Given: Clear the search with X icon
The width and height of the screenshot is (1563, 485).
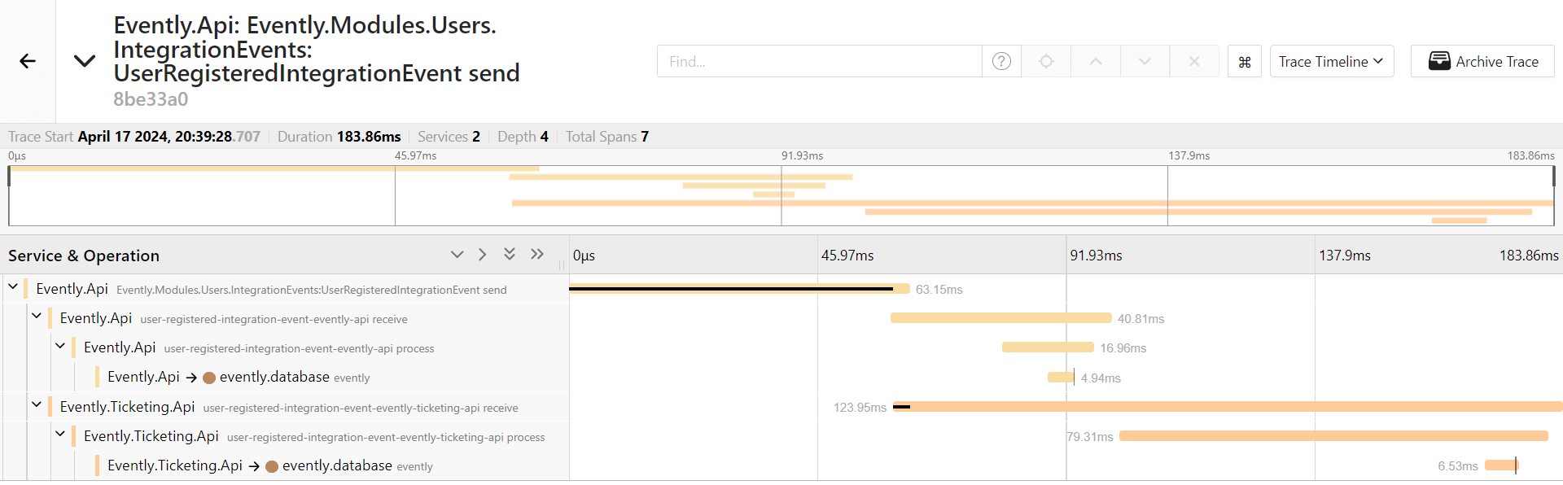Looking at the screenshot, I should [x=1193, y=61].
